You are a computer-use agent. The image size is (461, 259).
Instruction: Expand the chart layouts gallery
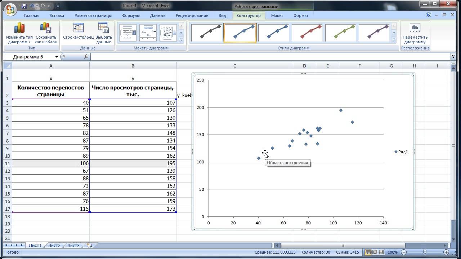click(x=181, y=40)
